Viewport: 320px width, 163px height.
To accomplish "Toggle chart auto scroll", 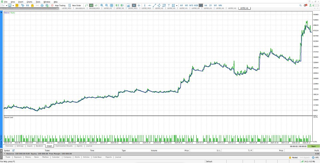I will click(117, 5).
